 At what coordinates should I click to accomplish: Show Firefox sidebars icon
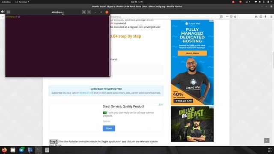click(261, 17)
